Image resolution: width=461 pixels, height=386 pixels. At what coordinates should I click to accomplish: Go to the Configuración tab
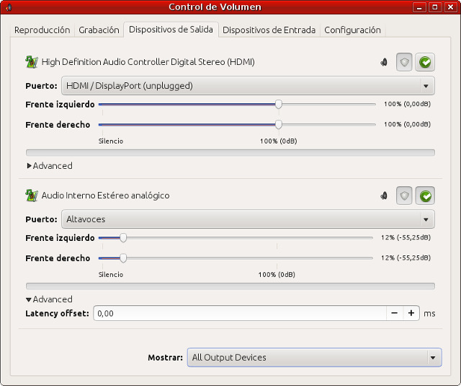[352, 30]
